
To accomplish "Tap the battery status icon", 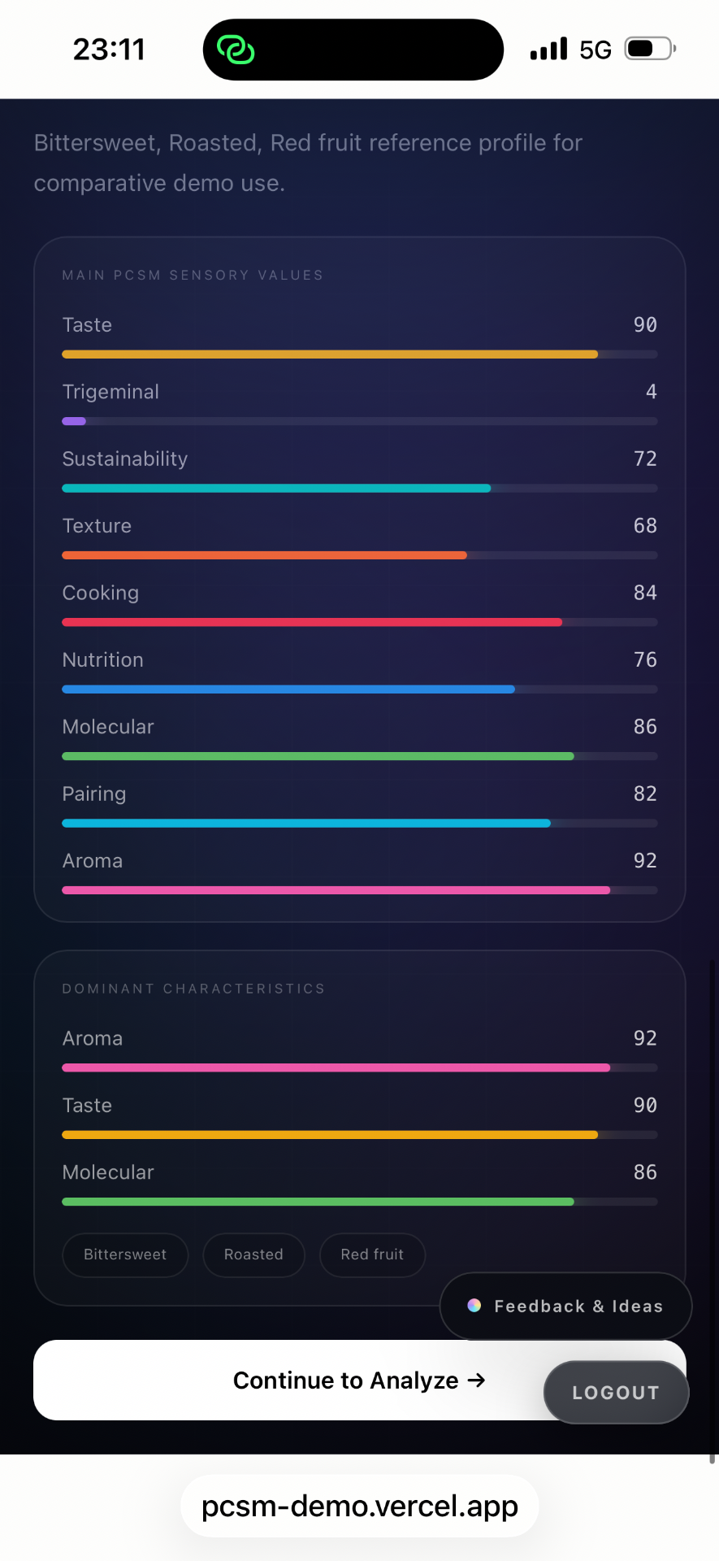I will [650, 49].
